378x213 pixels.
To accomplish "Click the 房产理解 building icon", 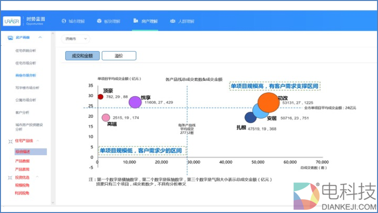I will (x=135, y=21).
